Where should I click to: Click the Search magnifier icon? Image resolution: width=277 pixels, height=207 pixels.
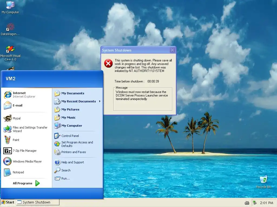click(x=57, y=170)
